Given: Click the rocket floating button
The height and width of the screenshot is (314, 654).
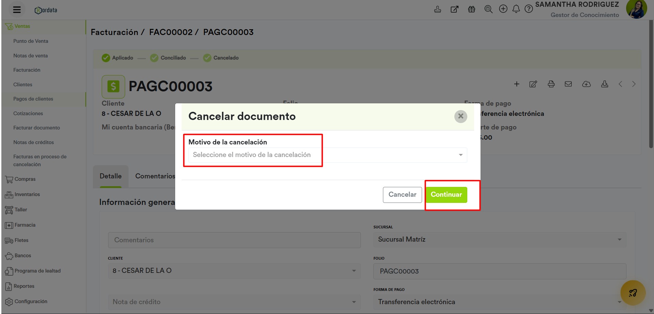Looking at the screenshot, I should (x=633, y=293).
